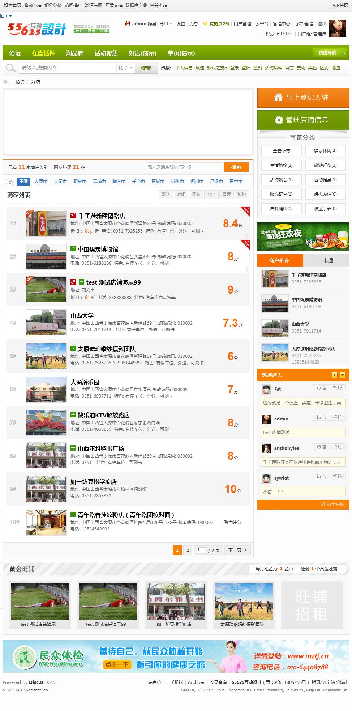Filter merchants by 太原市

41,182
